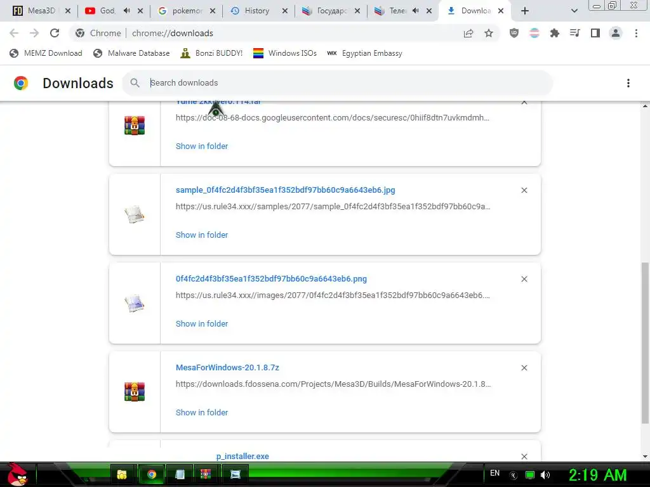Open the media controls icon
Viewport: 650px width, 487px height.
coord(575,33)
